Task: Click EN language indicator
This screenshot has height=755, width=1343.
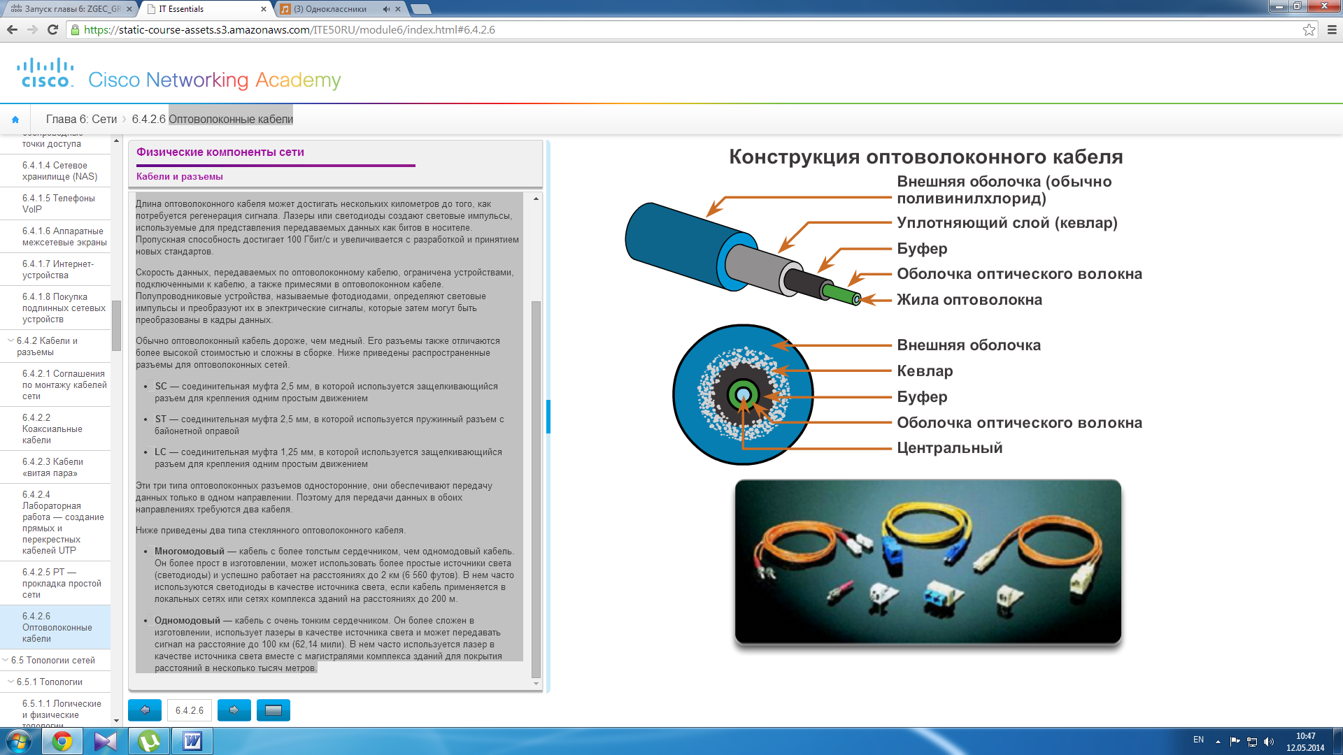Action: coord(1198,740)
